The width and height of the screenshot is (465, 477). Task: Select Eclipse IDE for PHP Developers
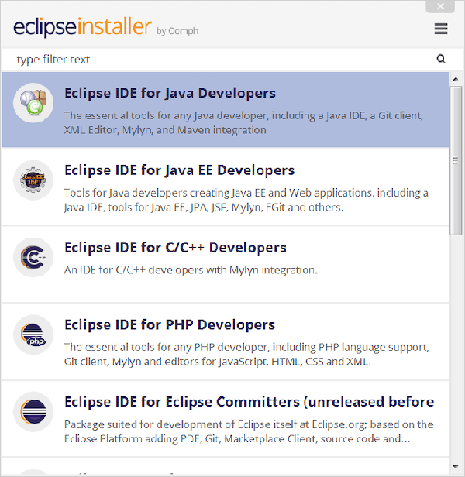pyautogui.click(x=226, y=341)
